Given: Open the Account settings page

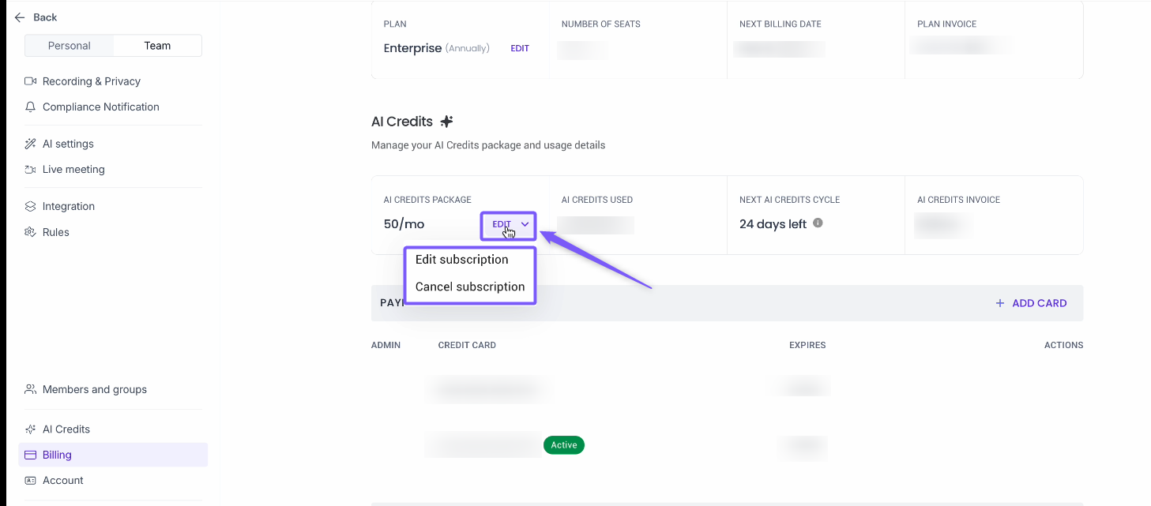Looking at the screenshot, I should click(63, 480).
